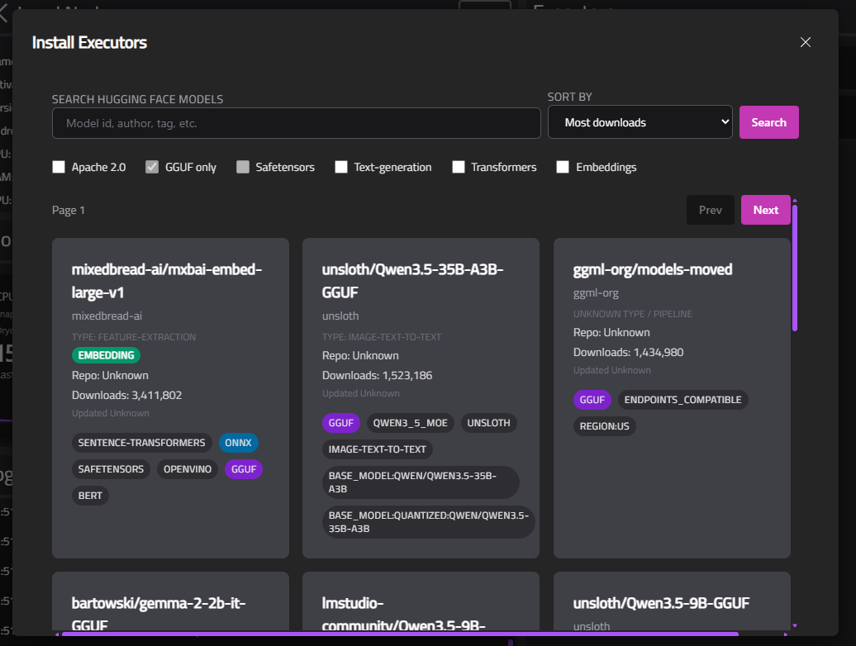Click the green EMBEDDING badge

[106, 355]
